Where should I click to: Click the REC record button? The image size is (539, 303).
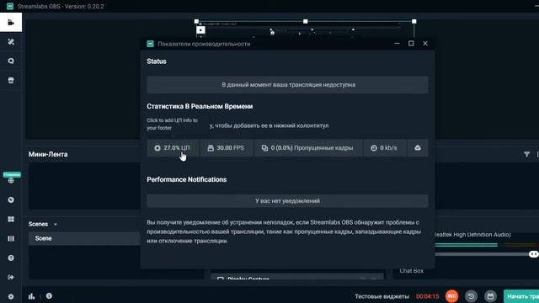(451, 295)
